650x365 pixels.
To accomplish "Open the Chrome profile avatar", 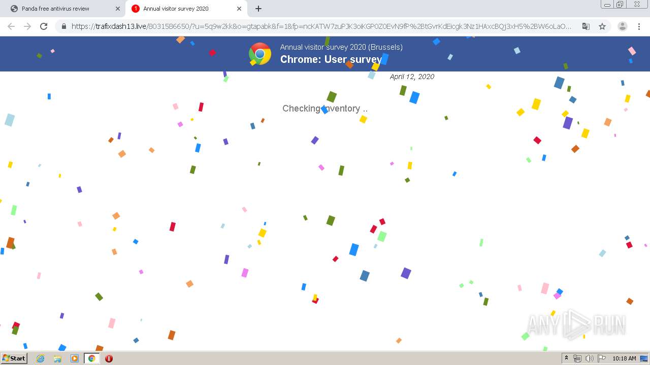I will tap(622, 26).
